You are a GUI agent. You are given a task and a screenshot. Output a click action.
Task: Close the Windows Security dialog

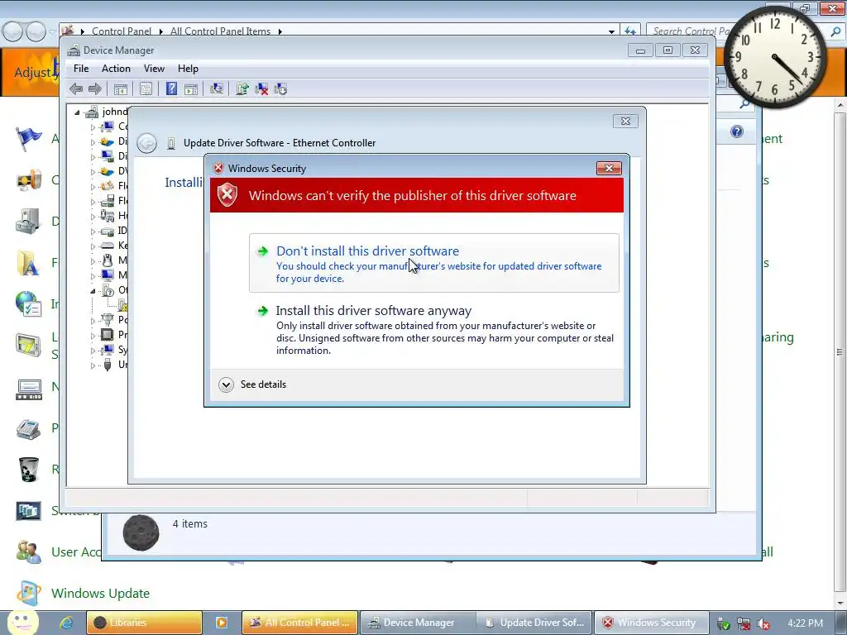coord(609,169)
